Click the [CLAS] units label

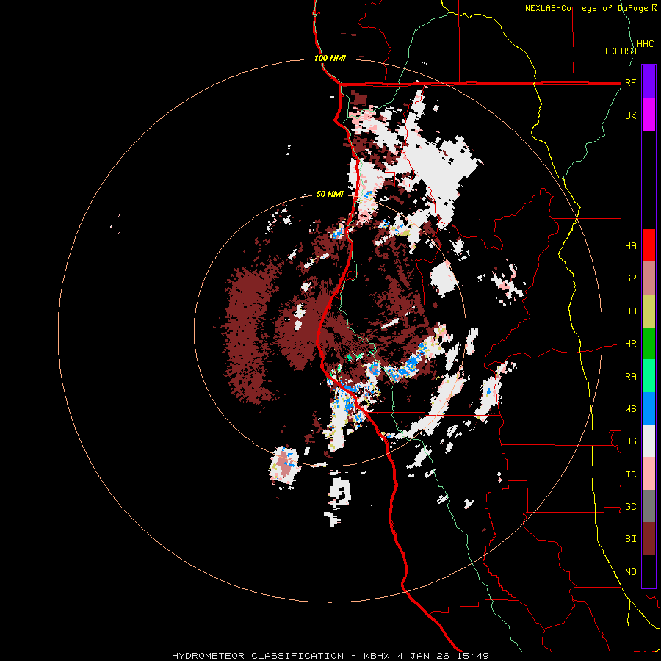click(x=621, y=51)
